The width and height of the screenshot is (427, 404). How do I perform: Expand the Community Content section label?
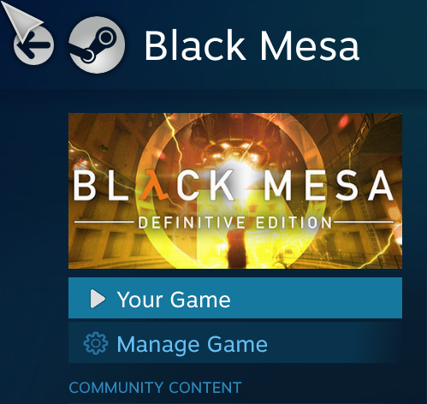click(x=155, y=388)
